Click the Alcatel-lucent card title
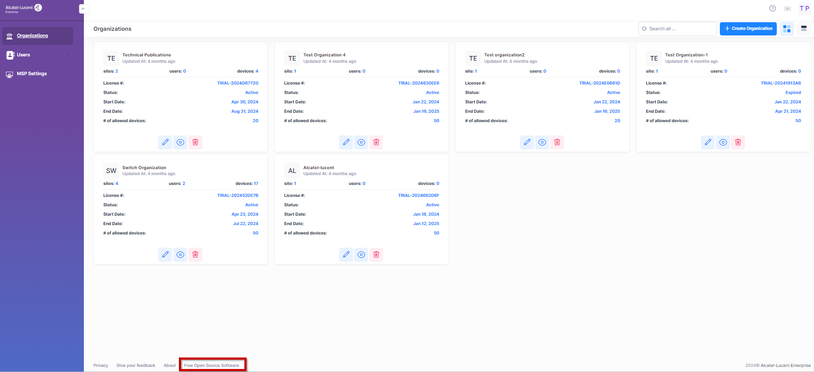This screenshot has height=372, width=814. tap(318, 168)
